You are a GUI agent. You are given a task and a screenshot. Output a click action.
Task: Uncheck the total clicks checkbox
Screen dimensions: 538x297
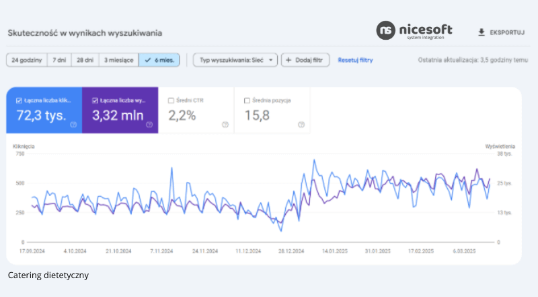coord(18,100)
